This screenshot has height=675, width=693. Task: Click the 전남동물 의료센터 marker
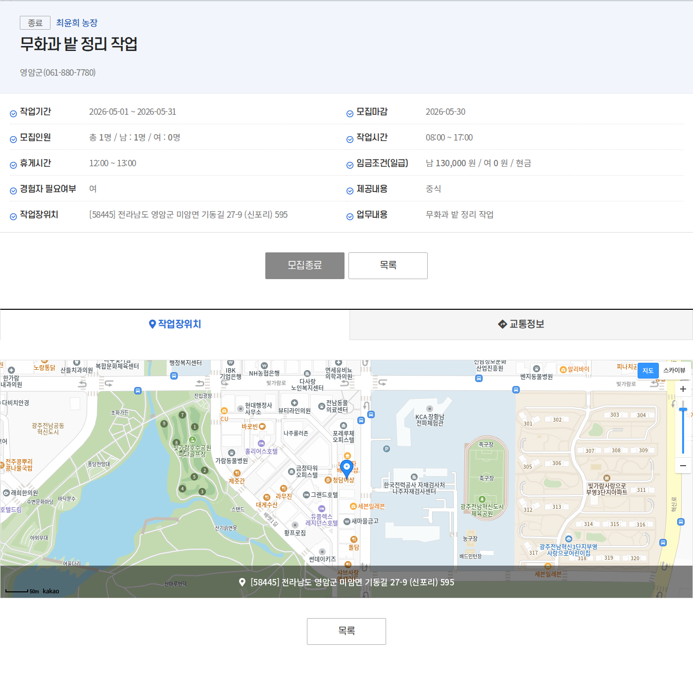322,406
